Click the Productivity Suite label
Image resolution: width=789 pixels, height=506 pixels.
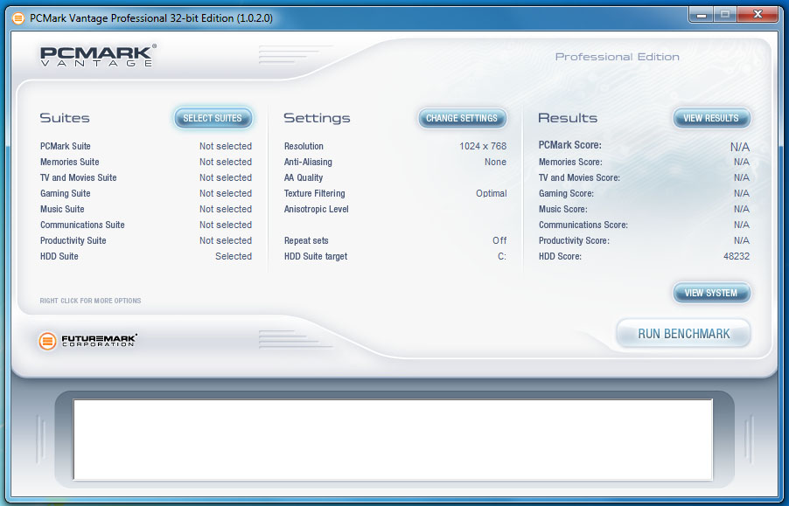[73, 240]
